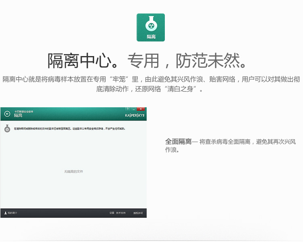The height and width of the screenshot is (242, 303).
Task: Click the Kaspersky logo in the header
Action: click(x=135, y=115)
